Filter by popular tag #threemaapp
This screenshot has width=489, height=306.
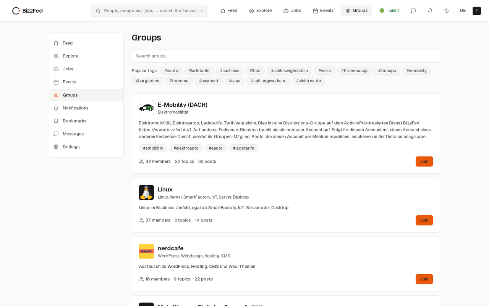(x=355, y=71)
